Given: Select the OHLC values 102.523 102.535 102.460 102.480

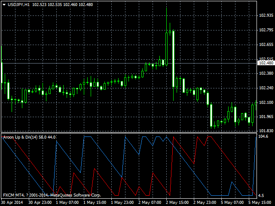Looking at the screenshot, I should pos(63,5).
